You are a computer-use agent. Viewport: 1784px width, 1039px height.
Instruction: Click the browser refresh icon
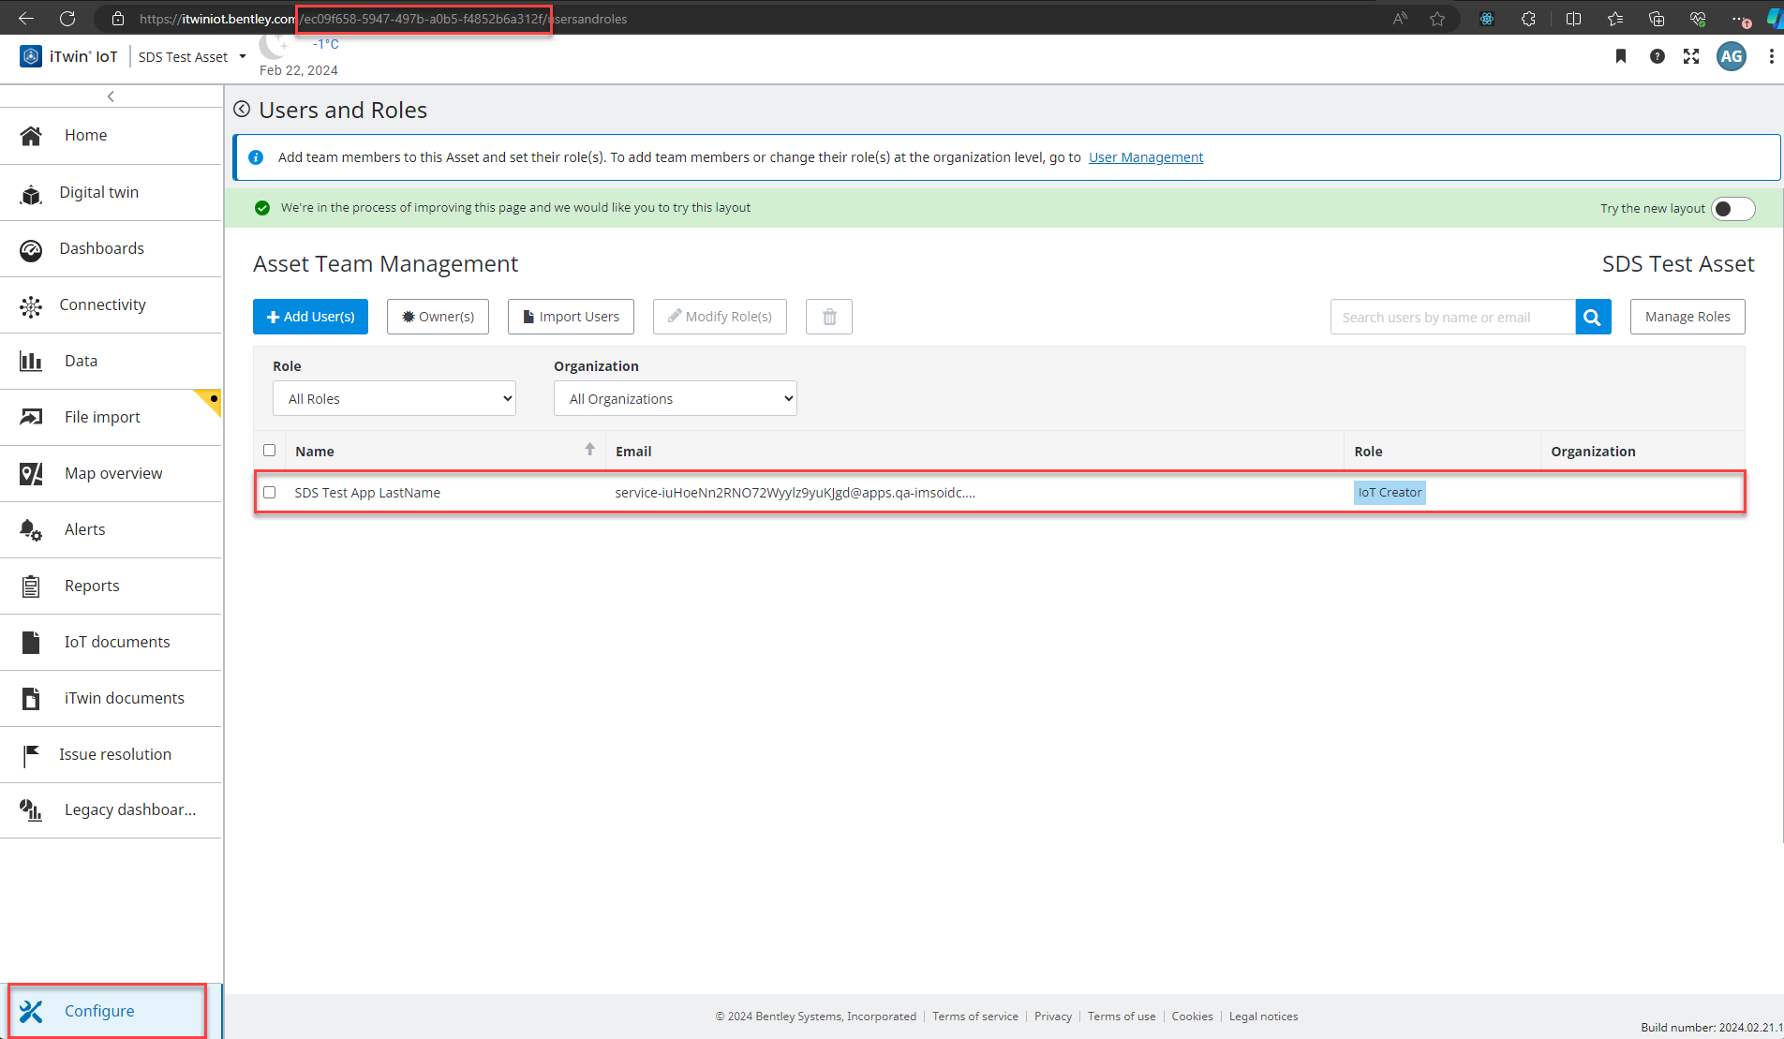pyautogui.click(x=67, y=19)
